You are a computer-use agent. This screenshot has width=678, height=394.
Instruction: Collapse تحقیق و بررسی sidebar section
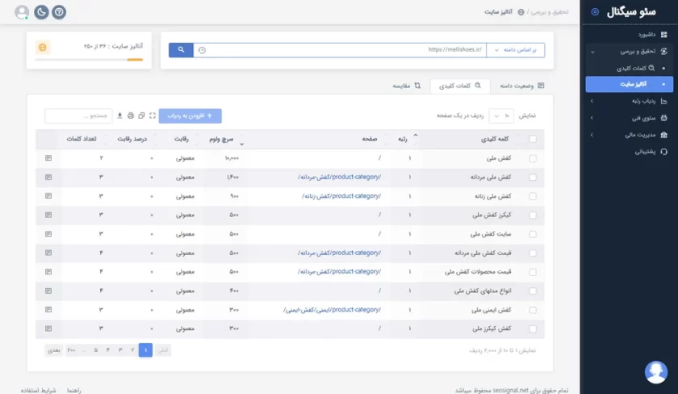[629, 52]
